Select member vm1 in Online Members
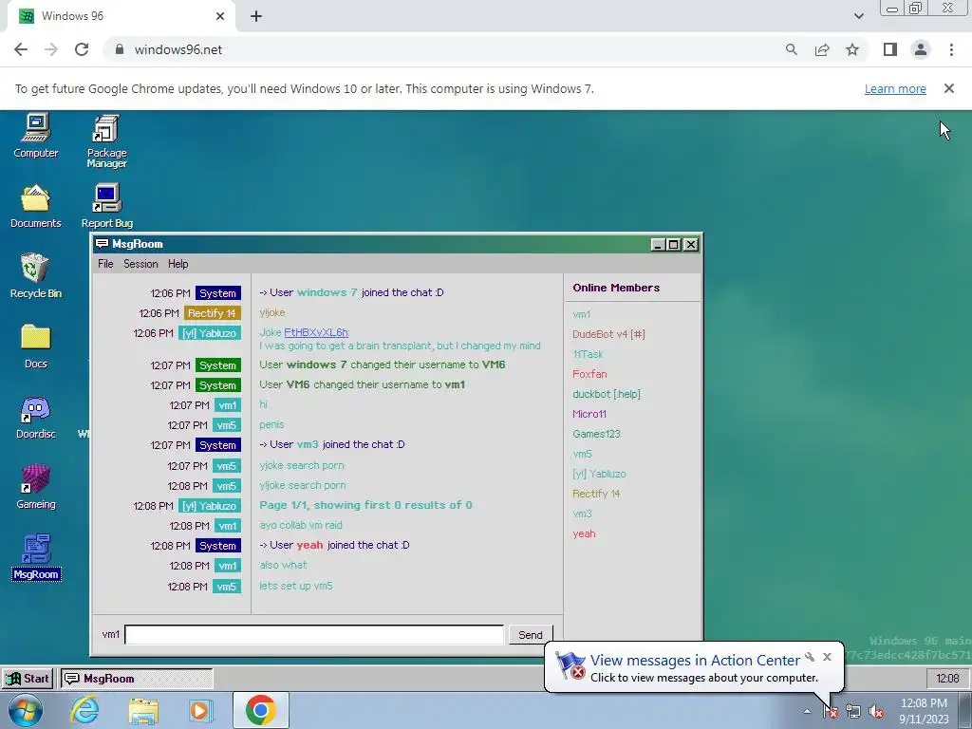The width and height of the screenshot is (972, 729). (x=582, y=314)
